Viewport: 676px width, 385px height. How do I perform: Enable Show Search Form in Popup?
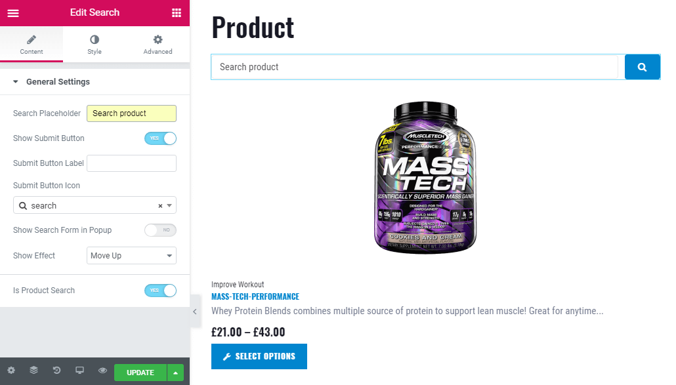tap(160, 230)
